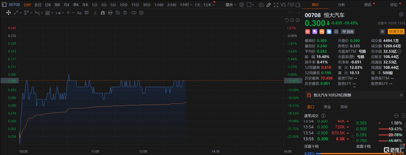Click the tick list scrollbar handle
This screenshot has width=406, height=155.
pos(353,136)
